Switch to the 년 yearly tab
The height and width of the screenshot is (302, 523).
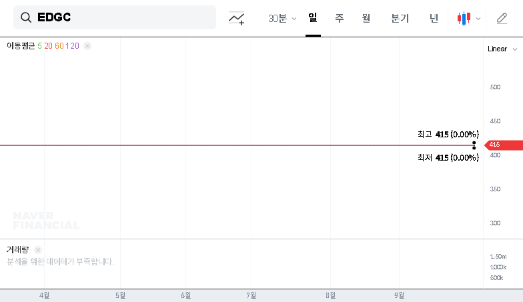click(x=434, y=18)
